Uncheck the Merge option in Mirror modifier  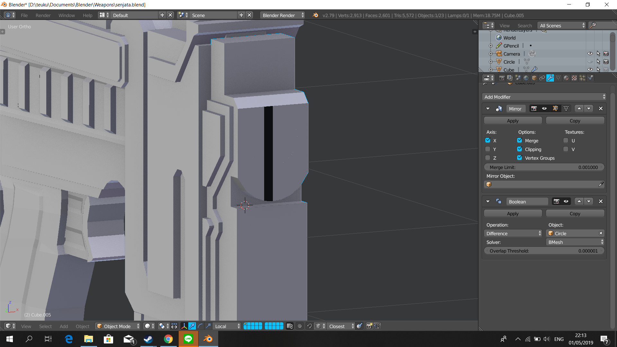(520, 140)
